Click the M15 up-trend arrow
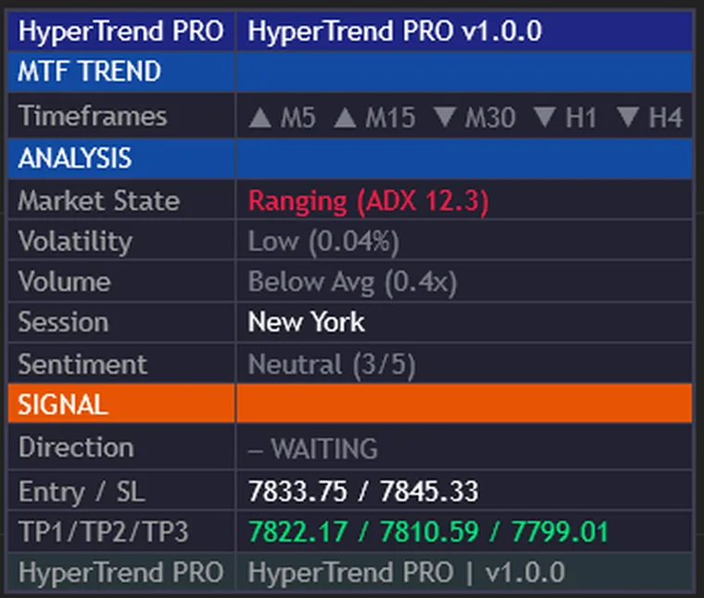Image resolution: width=704 pixels, height=598 pixels. (x=345, y=118)
